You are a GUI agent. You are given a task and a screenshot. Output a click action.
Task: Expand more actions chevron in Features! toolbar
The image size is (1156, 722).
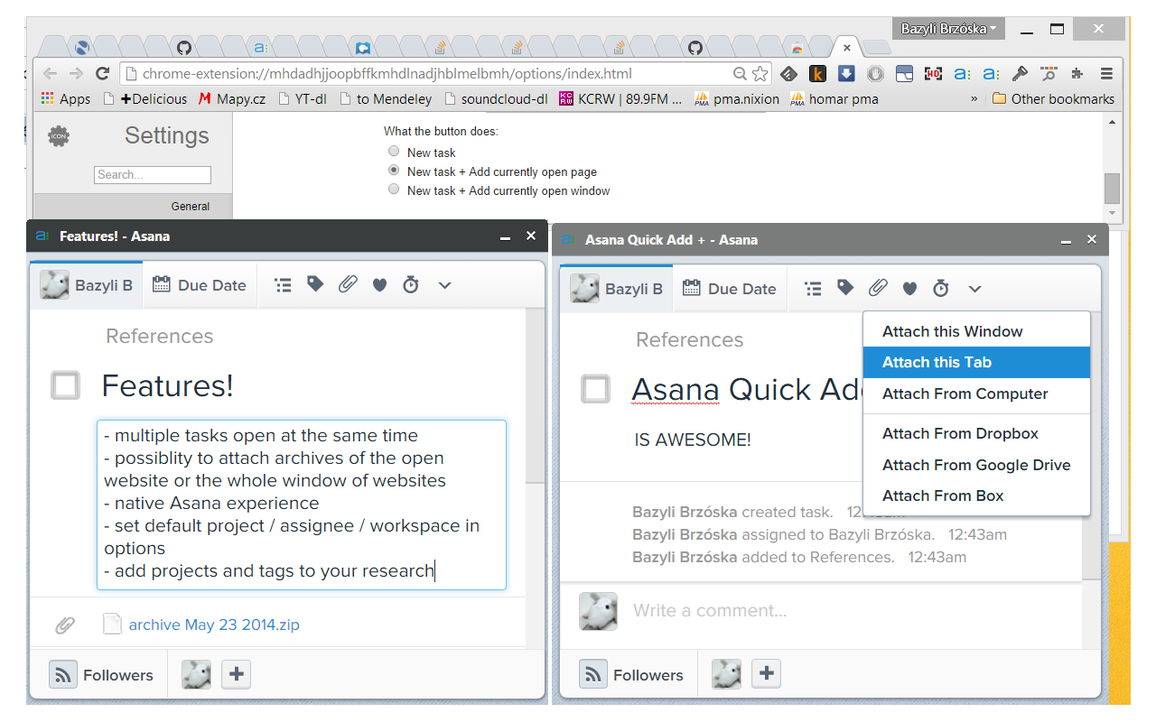[x=444, y=285]
